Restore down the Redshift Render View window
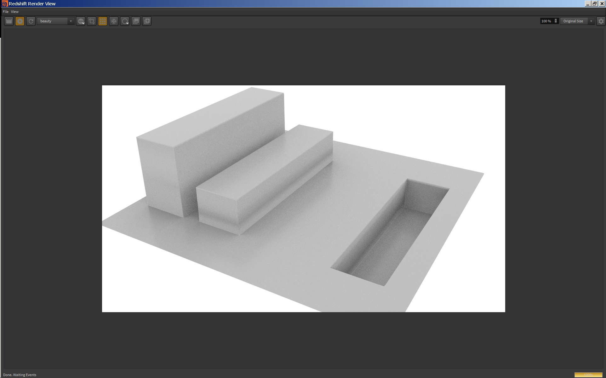Viewport: 606px width, 378px height. pos(595,3)
